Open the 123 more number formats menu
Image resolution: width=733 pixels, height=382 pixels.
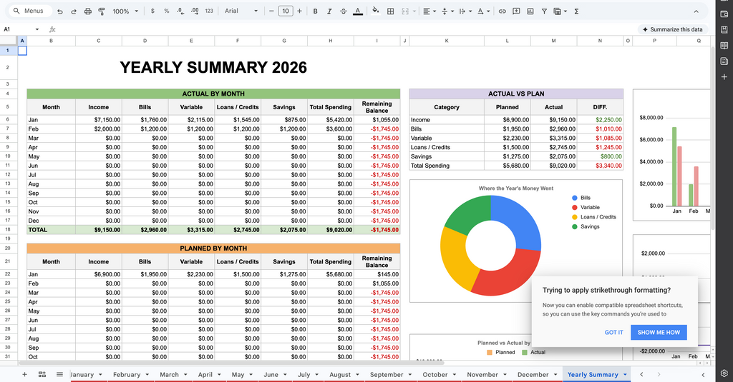tap(209, 11)
